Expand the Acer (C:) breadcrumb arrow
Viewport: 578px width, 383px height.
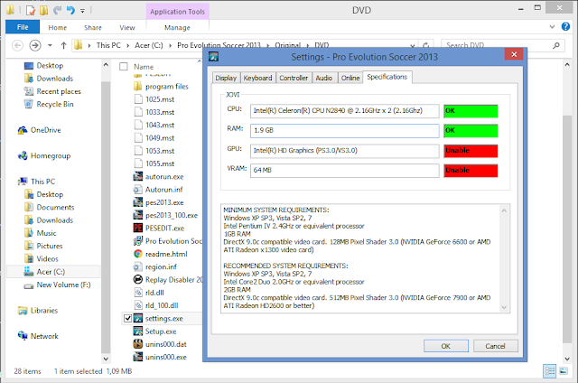pyautogui.click(x=170, y=45)
